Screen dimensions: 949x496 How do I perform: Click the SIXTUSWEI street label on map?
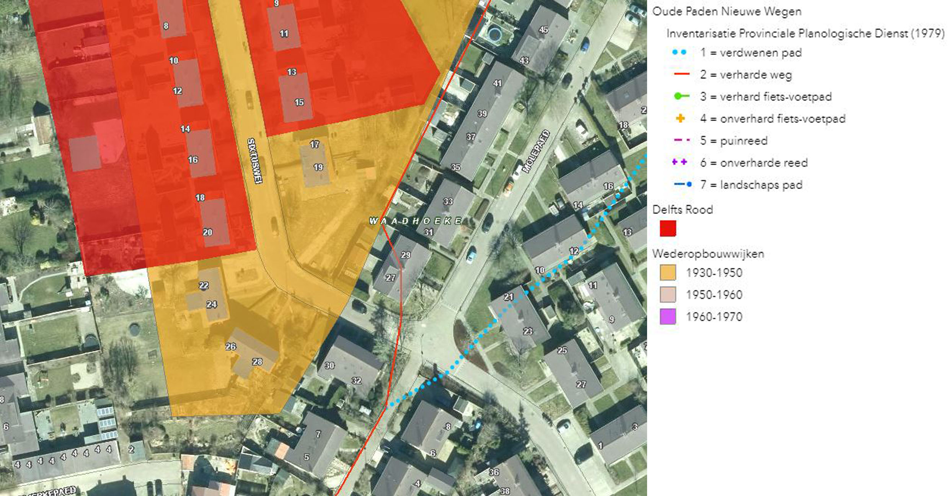point(254,161)
